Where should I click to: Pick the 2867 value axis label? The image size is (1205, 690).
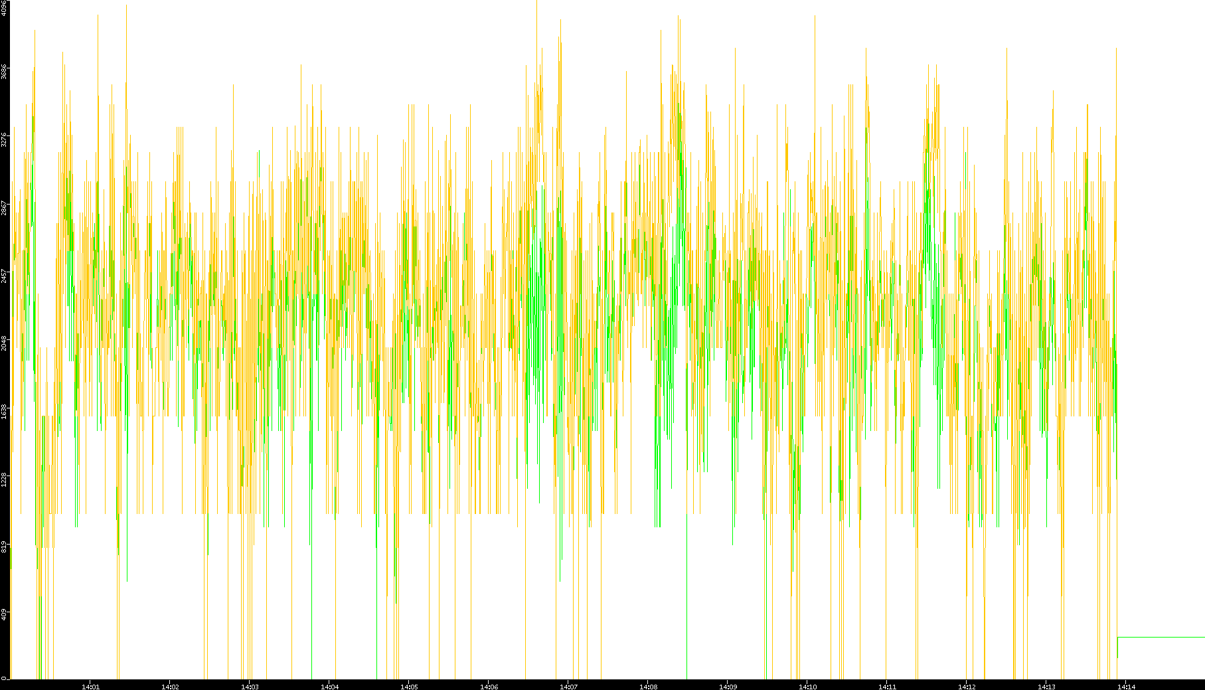pyautogui.click(x=4, y=208)
